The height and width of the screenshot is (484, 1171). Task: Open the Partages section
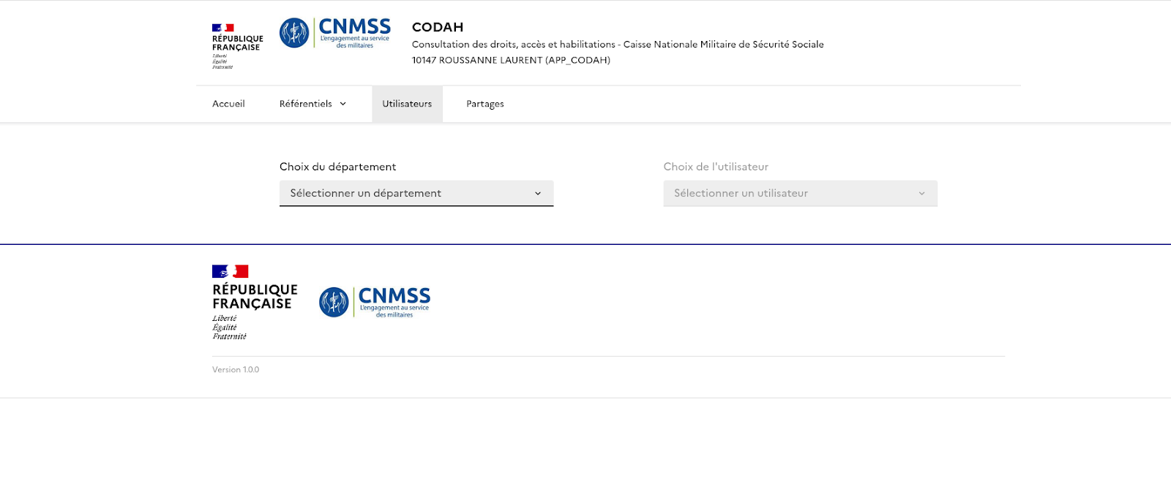[x=485, y=104]
